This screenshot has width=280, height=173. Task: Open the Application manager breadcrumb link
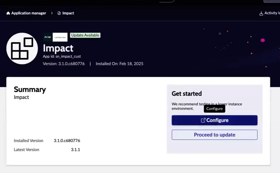point(28,13)
